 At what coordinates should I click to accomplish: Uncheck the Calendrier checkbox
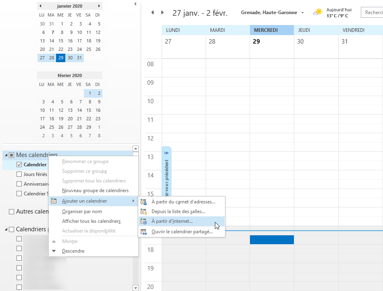coord(19,165)
